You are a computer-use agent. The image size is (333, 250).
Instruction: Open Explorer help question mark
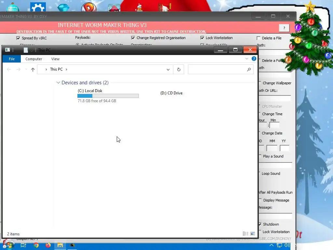click(x=254, y=59)
